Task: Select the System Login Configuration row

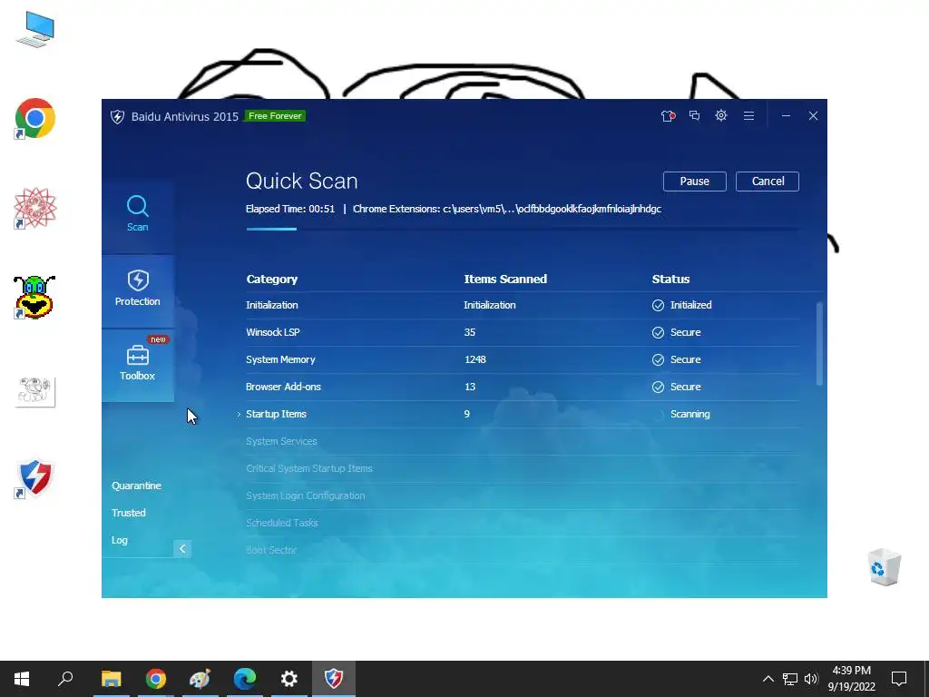Action: click(523, 496)
